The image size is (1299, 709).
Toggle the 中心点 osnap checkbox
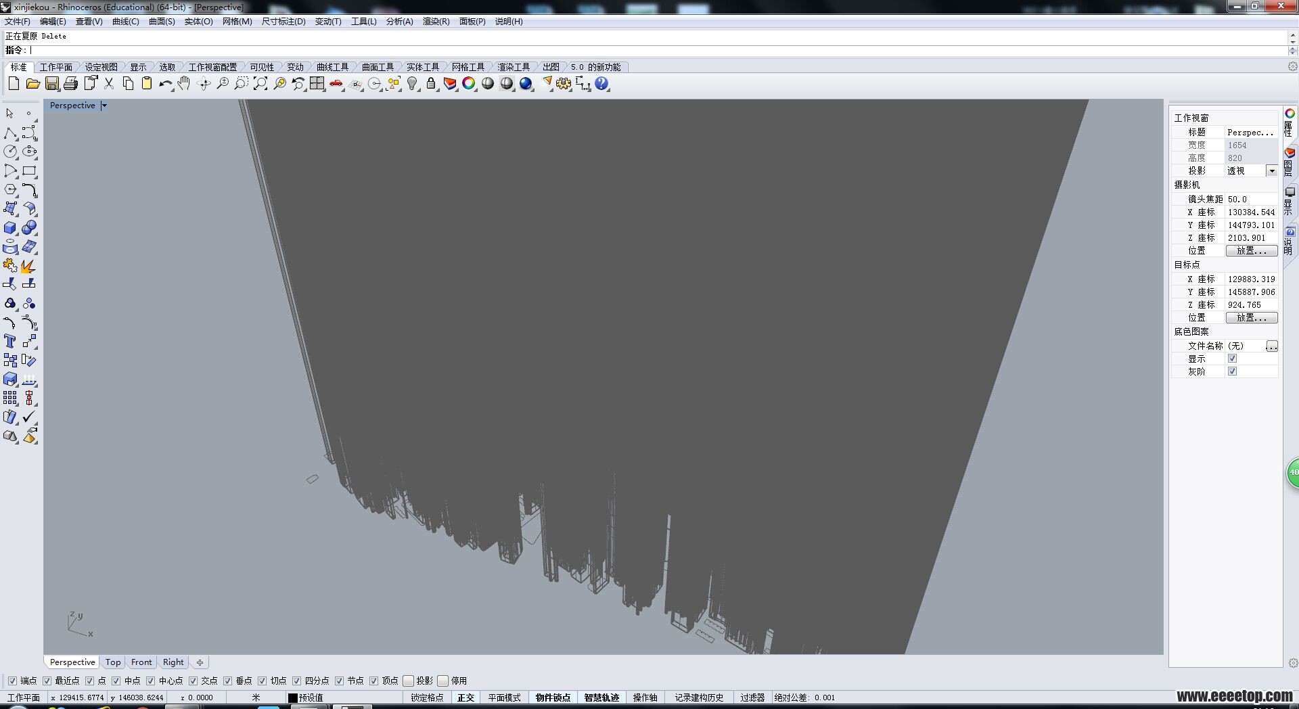click(x=150, y=681)
